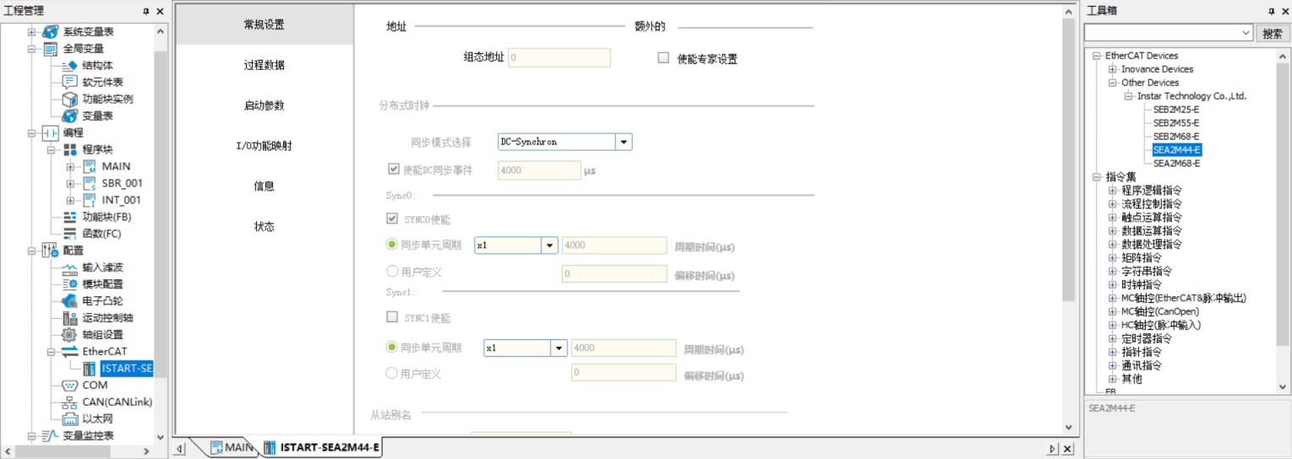Select 用户定义 radio under Sync0
Image resolution: width=1292 pixels, height=459 pixels.
tap(392, 272)
